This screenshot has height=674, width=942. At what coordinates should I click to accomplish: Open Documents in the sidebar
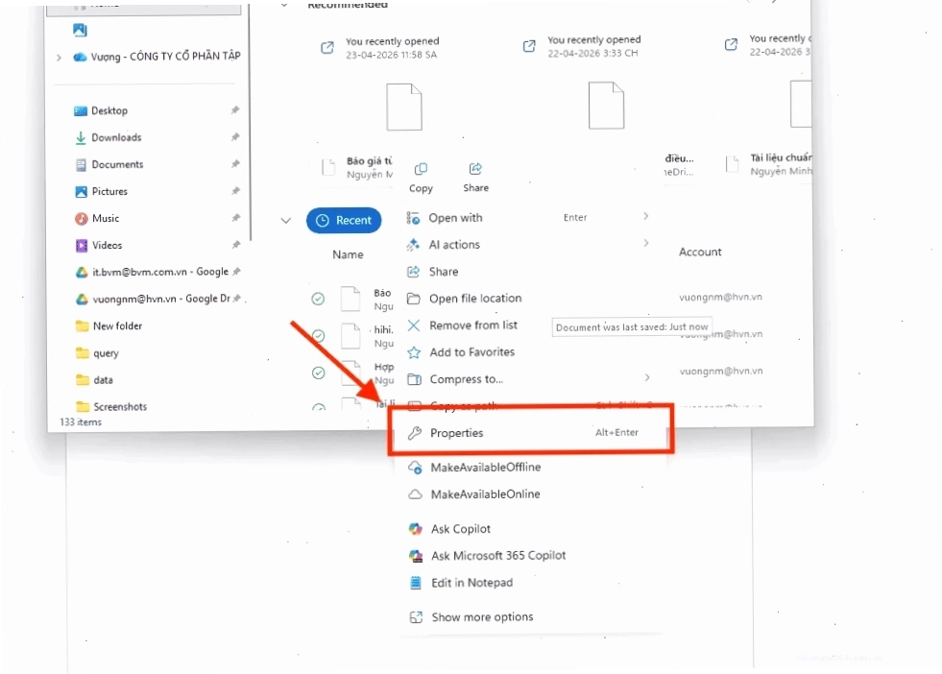(x=117, y=164)
